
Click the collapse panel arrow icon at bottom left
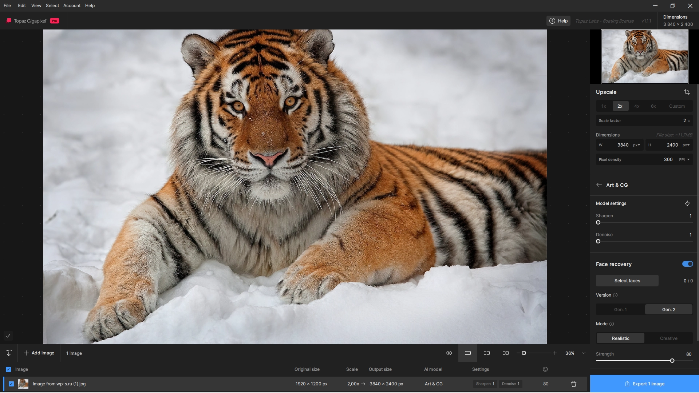coord(9,353)
